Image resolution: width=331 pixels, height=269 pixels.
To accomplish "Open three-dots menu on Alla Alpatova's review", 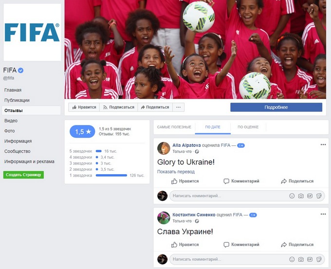I will (323, 144).
